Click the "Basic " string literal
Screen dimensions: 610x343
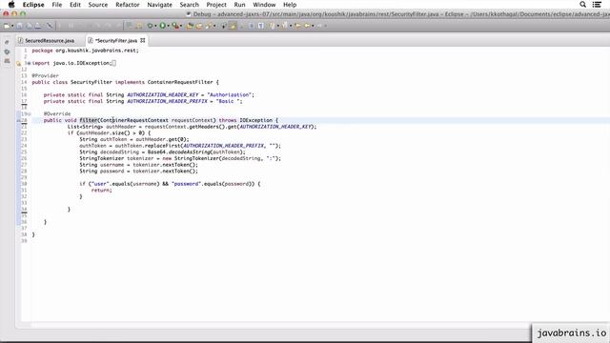click(x=228, y=101)
